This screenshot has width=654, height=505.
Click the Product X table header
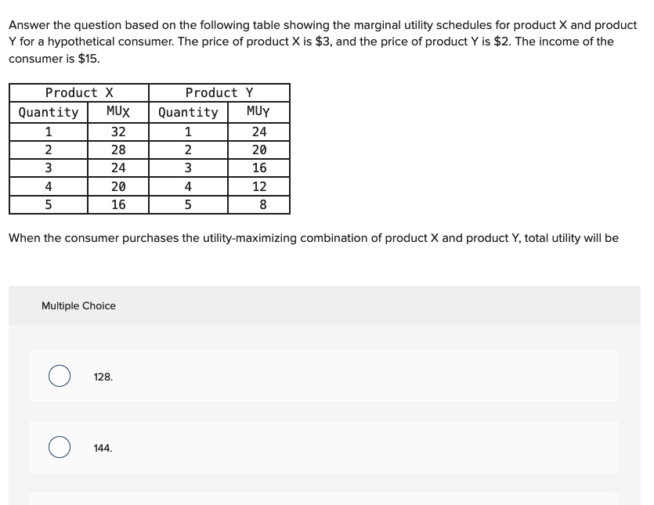pyautogui.click(x=79, y=92)
